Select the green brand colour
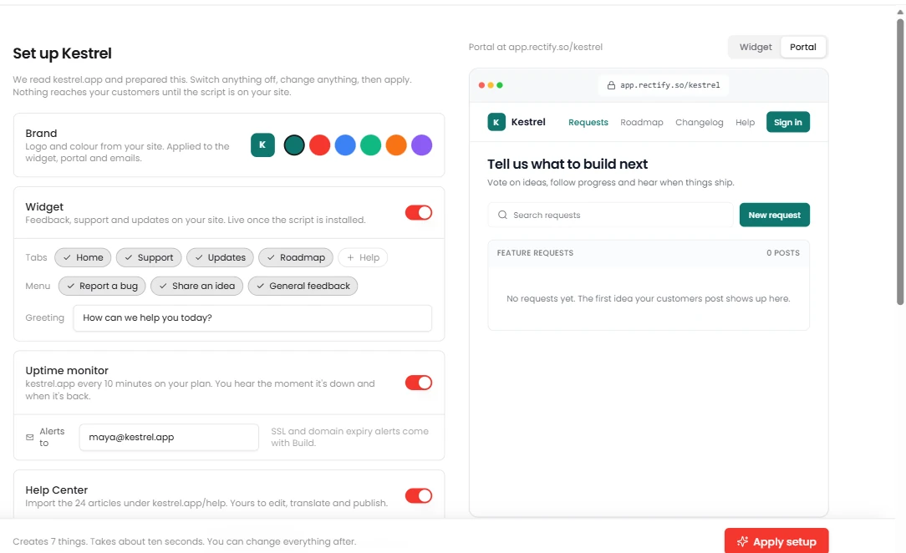Screen dimensions: 906x553 tap(370, 145)
